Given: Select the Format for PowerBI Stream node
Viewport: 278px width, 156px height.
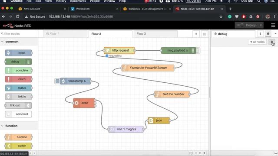Looking at the screenshot, I should point(148,68).
